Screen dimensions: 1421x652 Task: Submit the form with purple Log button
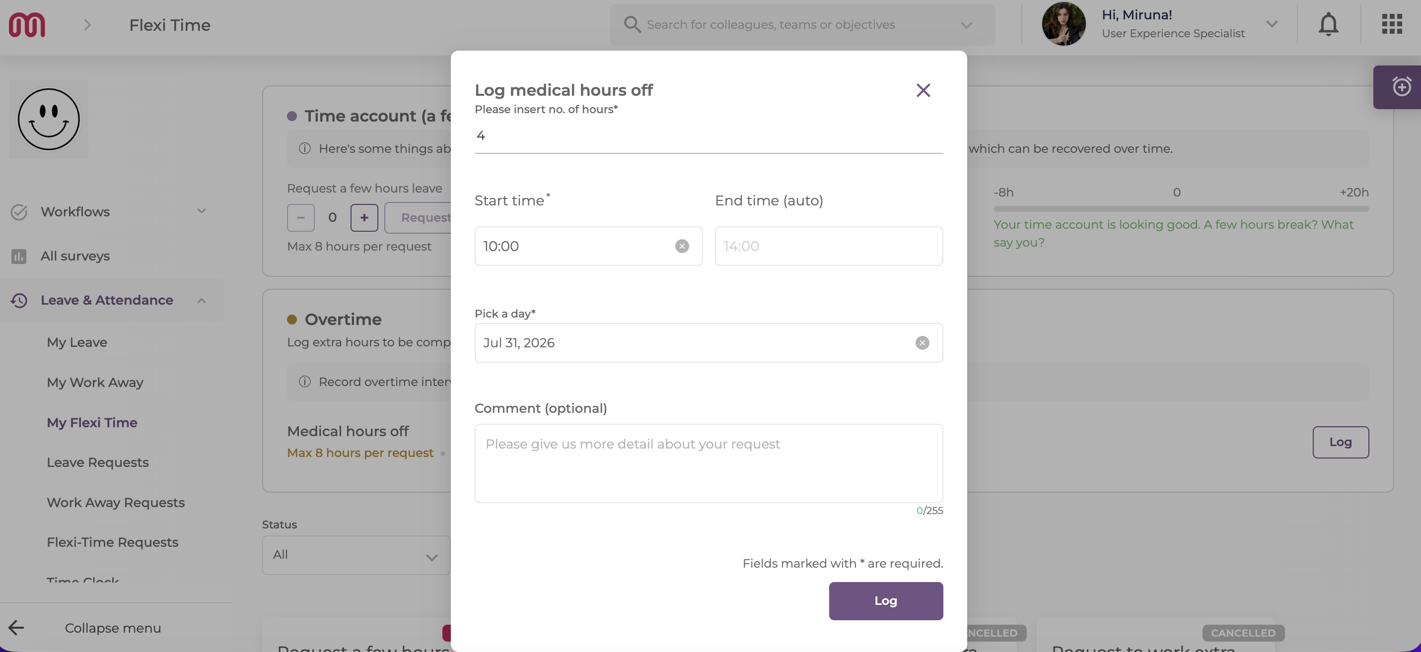pos(885,601)
